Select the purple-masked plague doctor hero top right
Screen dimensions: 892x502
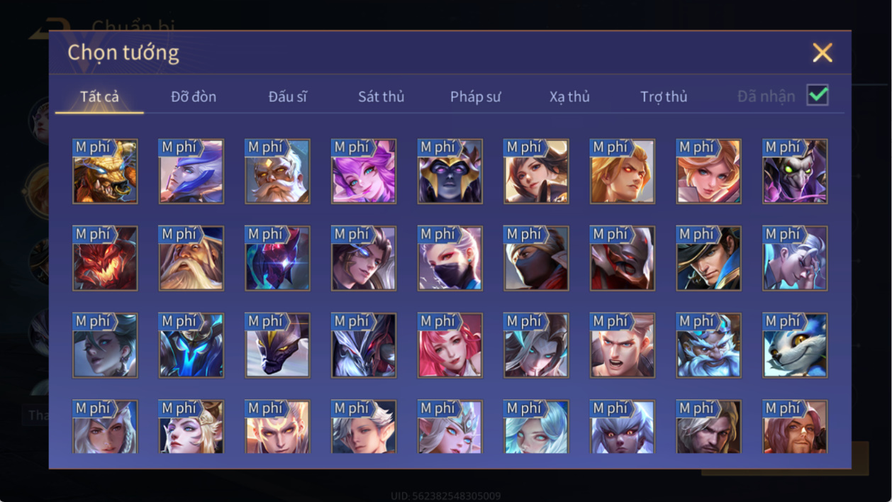795,171
